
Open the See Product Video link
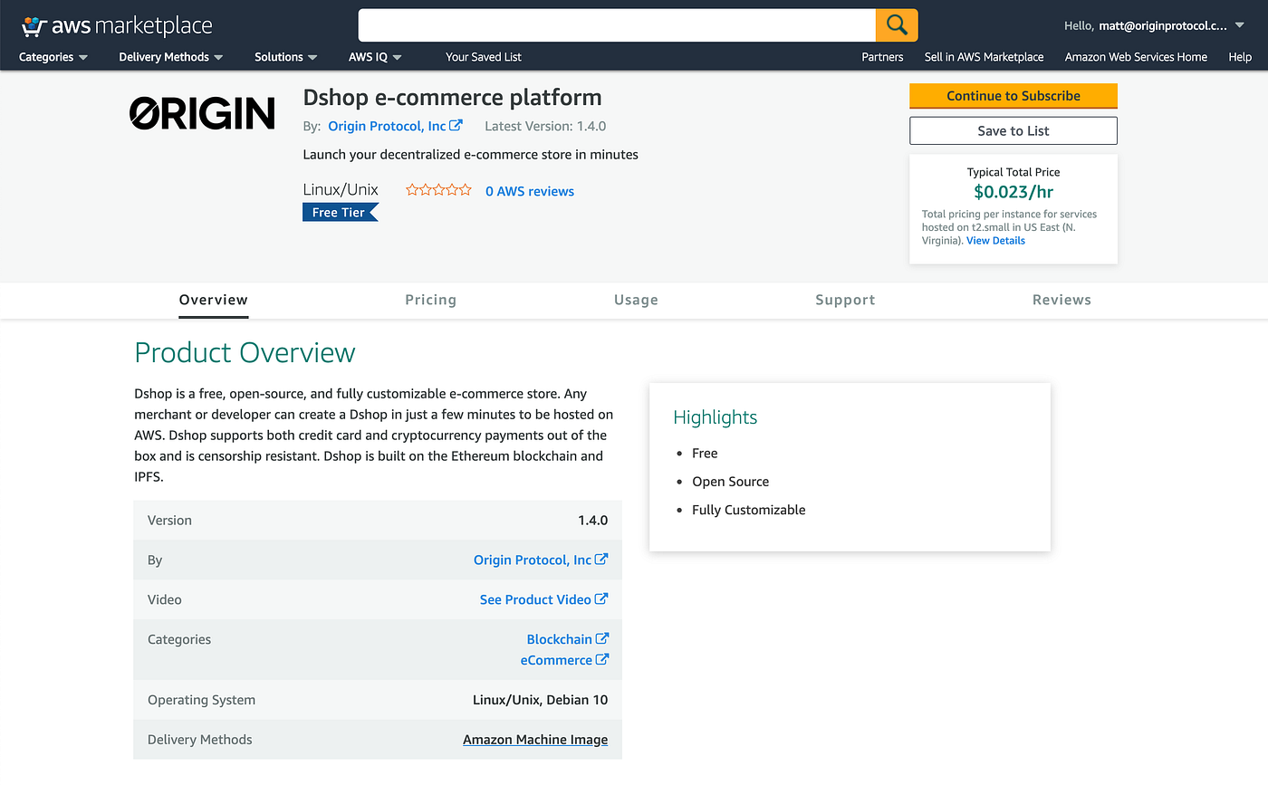pyautogui.click(x=535, y=599)
